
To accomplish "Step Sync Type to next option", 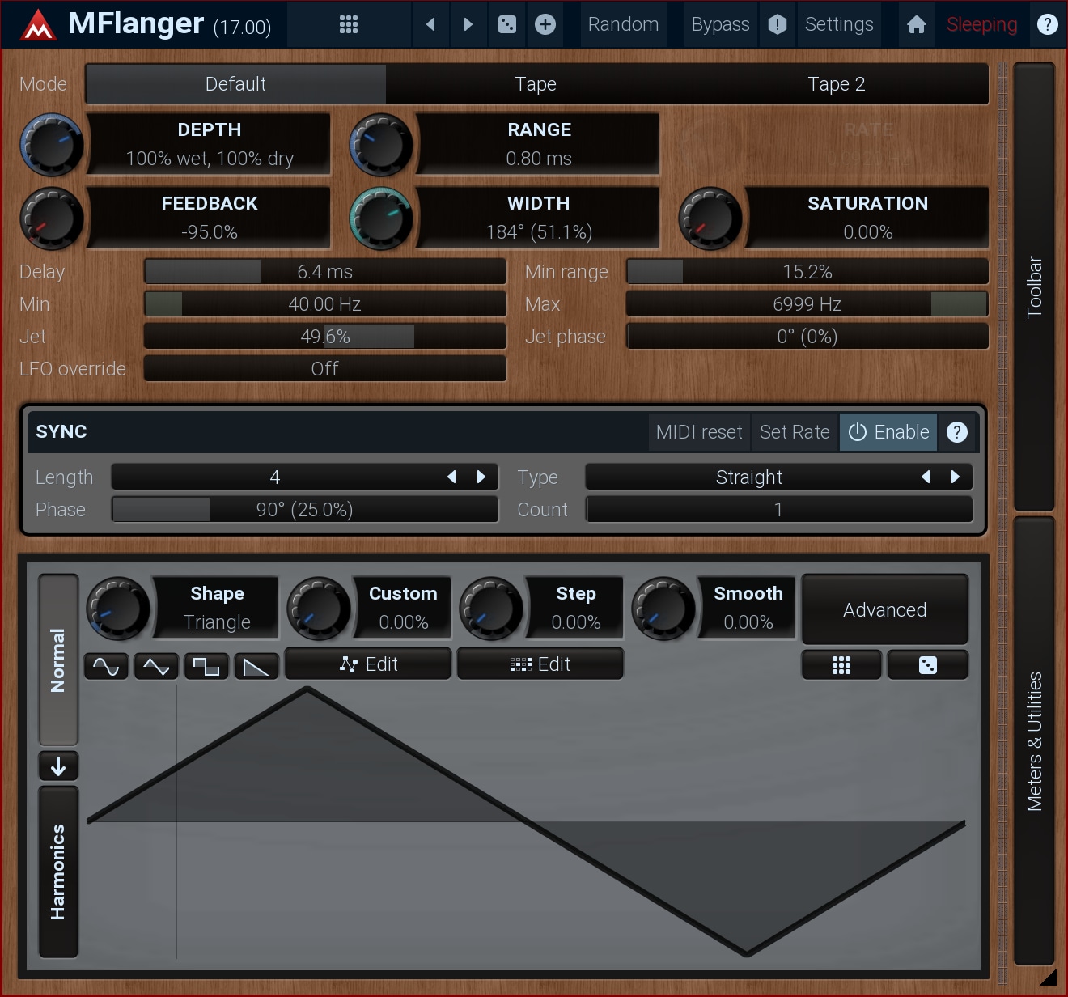I will (x=956, y=477).
